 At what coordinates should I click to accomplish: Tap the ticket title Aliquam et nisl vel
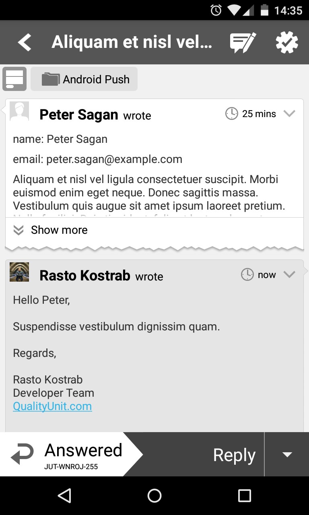click(132, 42)
